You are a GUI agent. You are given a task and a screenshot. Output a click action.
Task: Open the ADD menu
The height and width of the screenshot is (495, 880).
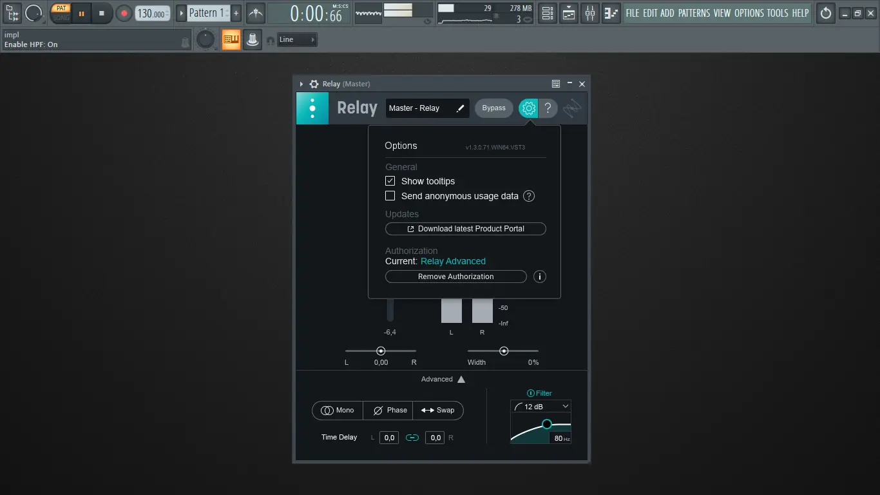(667, 13)
